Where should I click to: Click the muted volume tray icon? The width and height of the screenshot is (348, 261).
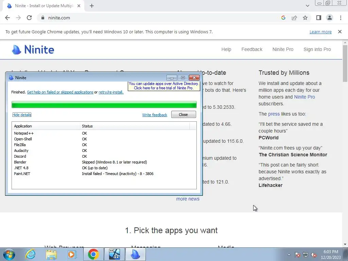[x=314, y=255]
